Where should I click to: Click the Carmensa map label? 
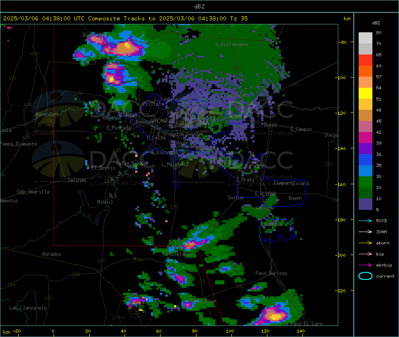point(271,224)
